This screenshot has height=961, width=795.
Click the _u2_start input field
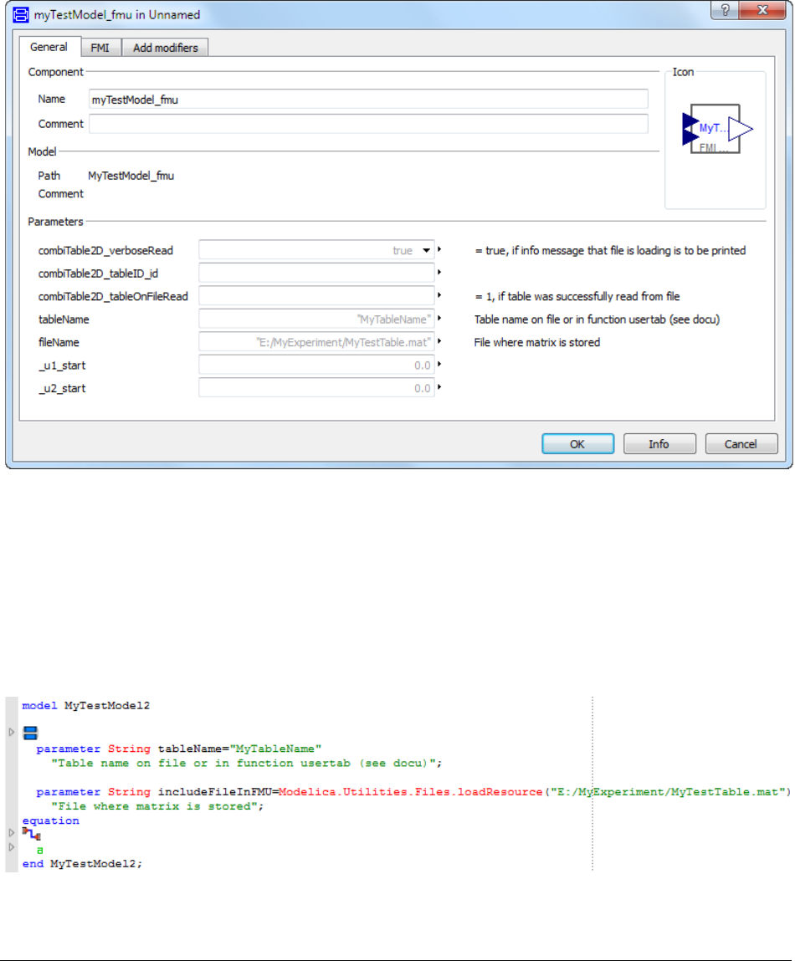pos(316,388)
